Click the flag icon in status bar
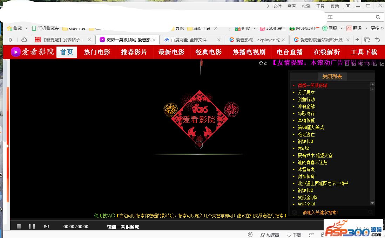Viewport: 385px width, 238px height. pos(311,235)
